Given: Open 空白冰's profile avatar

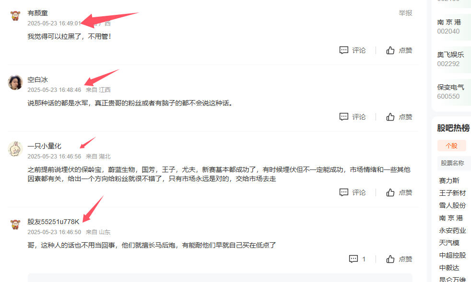Looking at the screenshot, I should tap(15, 82).
